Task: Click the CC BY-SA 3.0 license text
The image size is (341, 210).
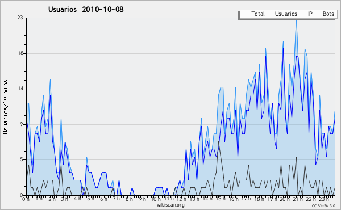Action: (323, 205)
